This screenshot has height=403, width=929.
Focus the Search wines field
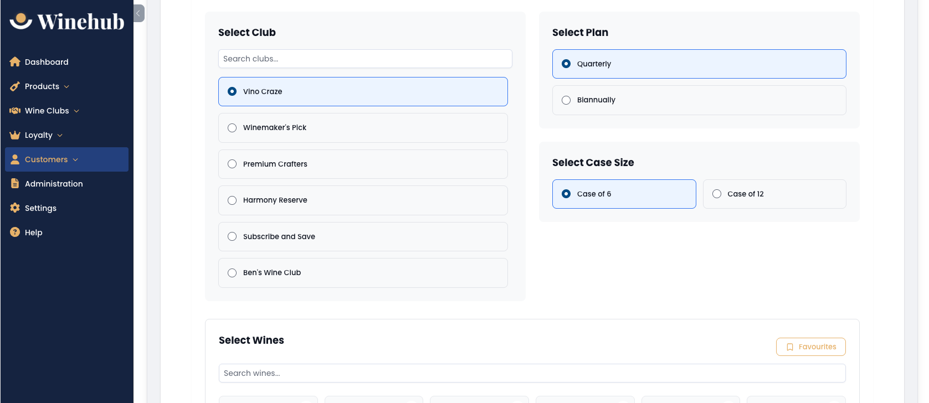pyautogui.click(x=532, y=373)
